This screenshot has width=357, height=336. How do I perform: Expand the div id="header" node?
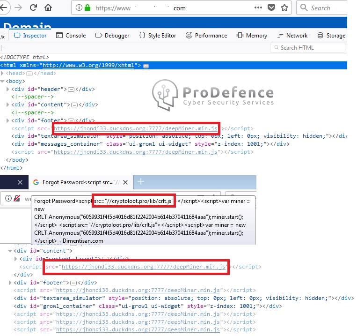pyautogui.click(x=7, y=89)
